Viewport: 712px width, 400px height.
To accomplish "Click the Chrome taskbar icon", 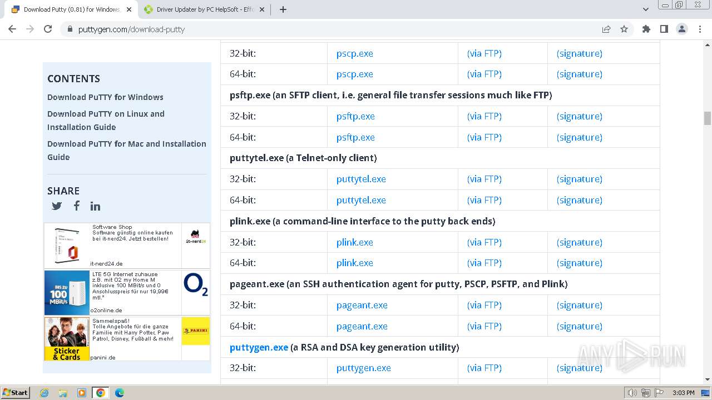I will [101, 393].
